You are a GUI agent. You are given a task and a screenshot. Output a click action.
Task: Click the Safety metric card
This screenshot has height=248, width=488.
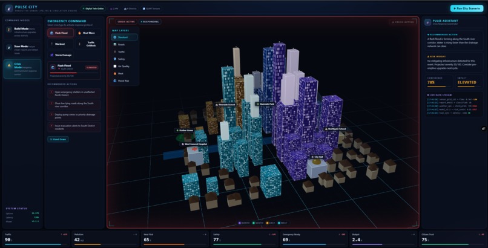245,239
